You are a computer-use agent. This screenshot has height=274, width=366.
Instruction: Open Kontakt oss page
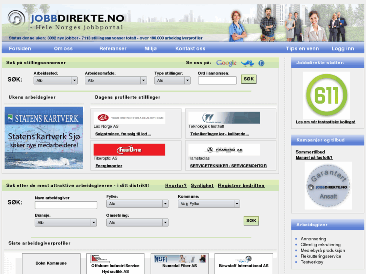pos(190,48)
